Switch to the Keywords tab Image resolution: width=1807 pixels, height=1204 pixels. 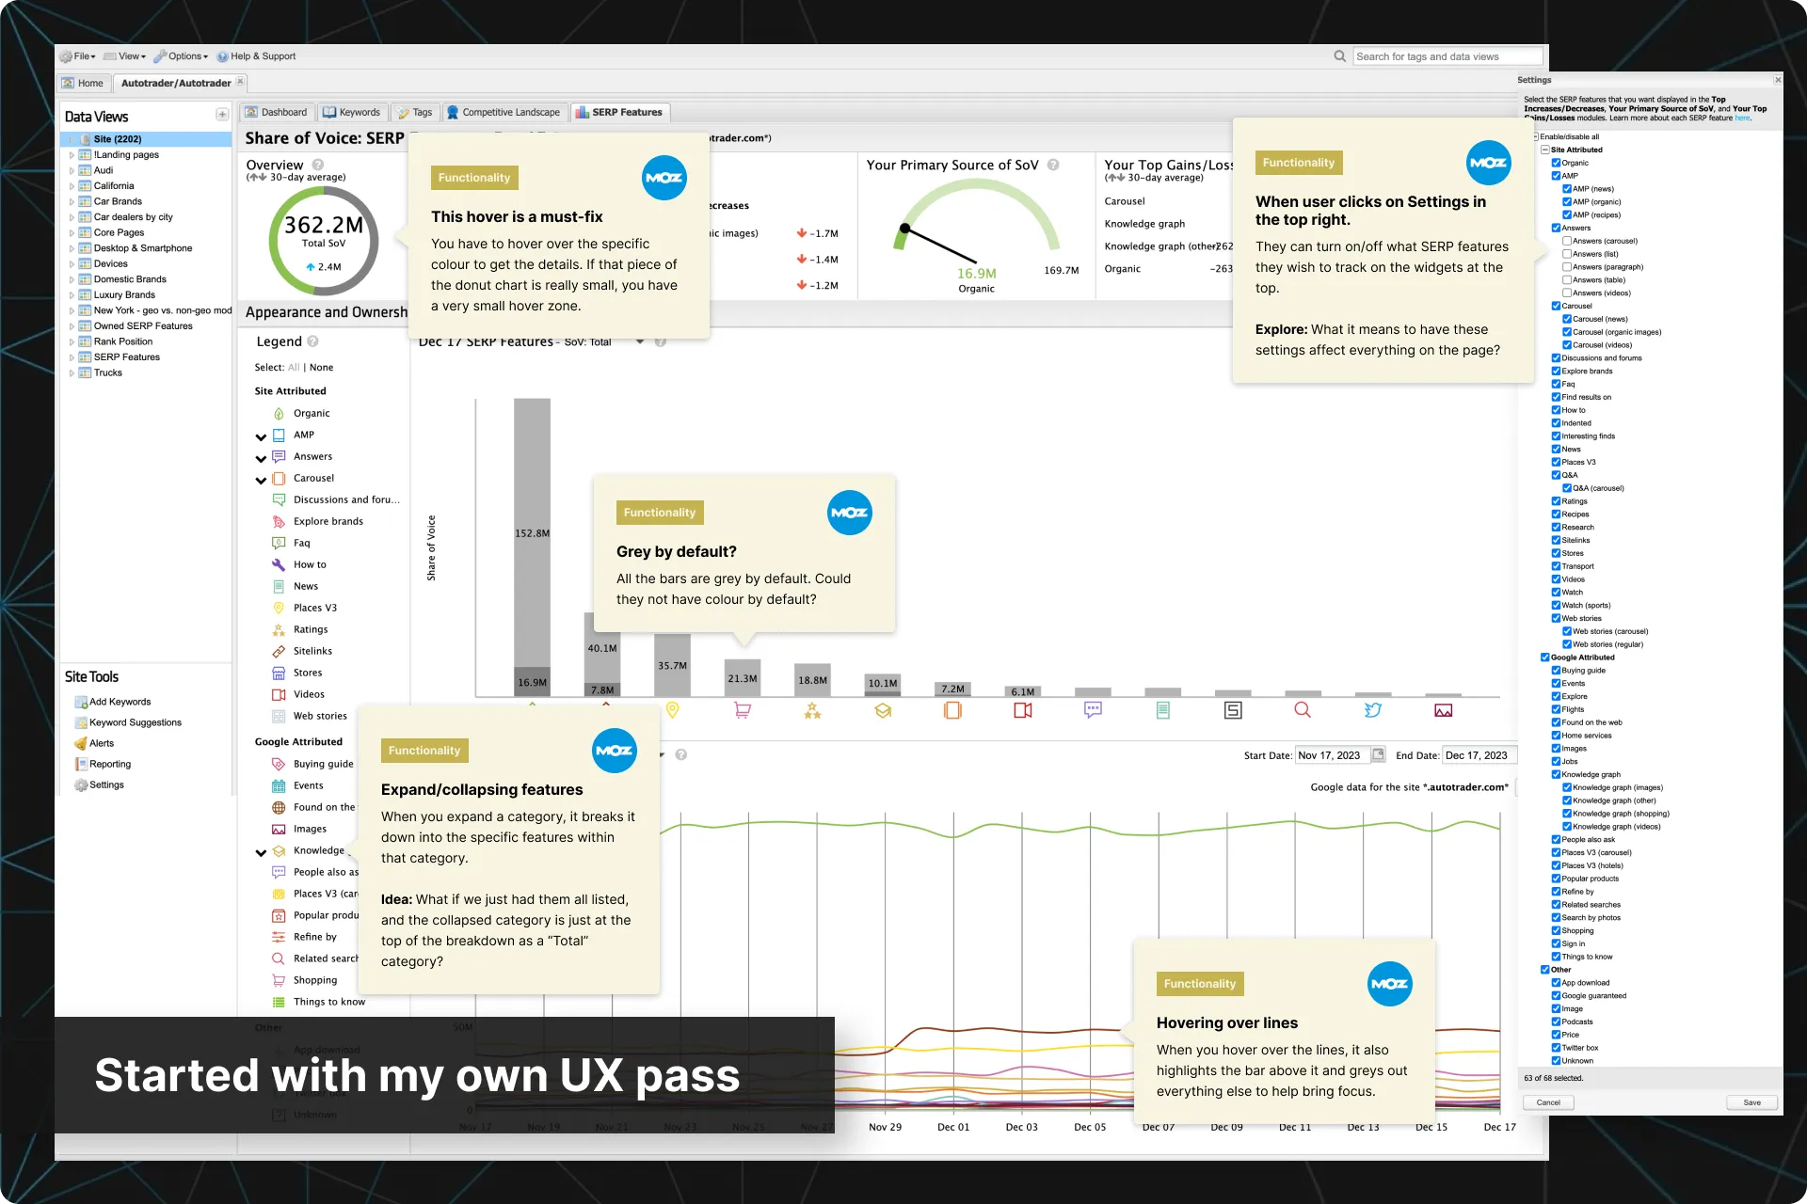click(351, 112)
